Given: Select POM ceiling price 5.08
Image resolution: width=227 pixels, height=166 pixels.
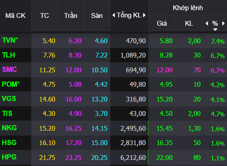Looking at the screenshot, I should click(x=75, y=85).
